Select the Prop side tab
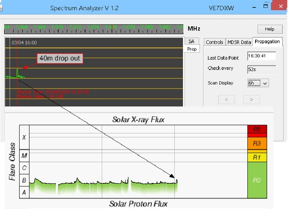This screenshot has height=209, width=288. [x=192, y=49]
